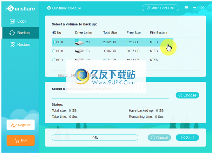
Task: Click the C:\ drive letter text
Action: [x=88, y=42]
